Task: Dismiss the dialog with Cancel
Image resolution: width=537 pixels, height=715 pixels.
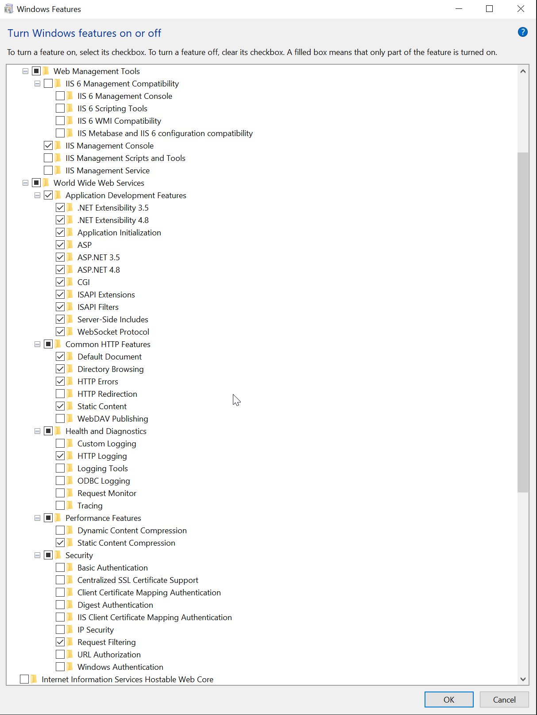Action: pos(504,699)
